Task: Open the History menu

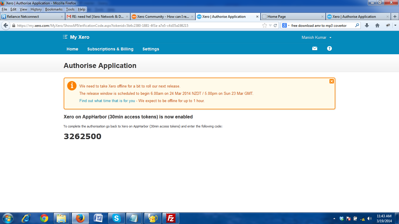Action: (36, 9)
